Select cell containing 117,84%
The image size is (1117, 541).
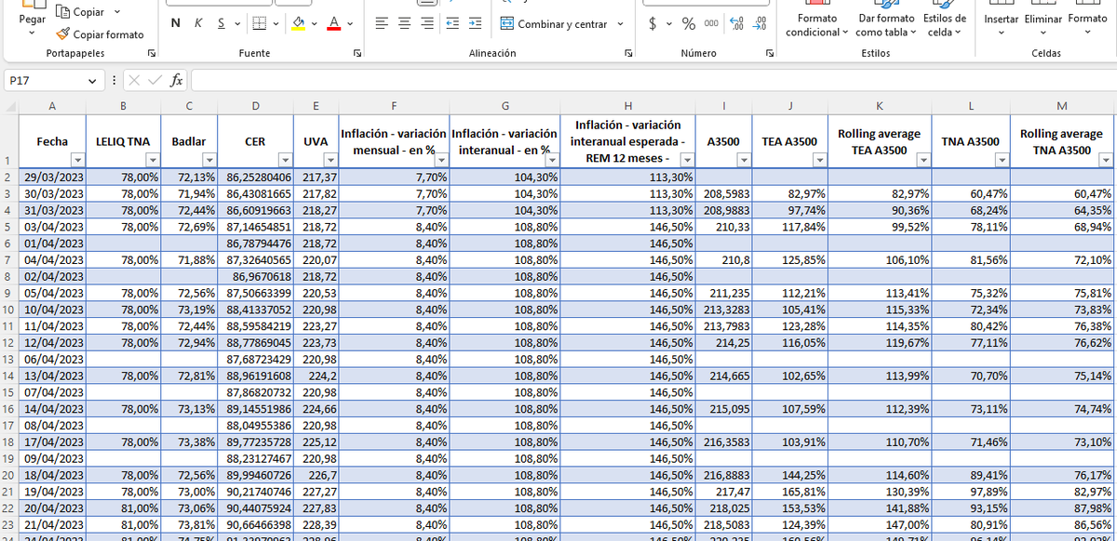point(788,227)
